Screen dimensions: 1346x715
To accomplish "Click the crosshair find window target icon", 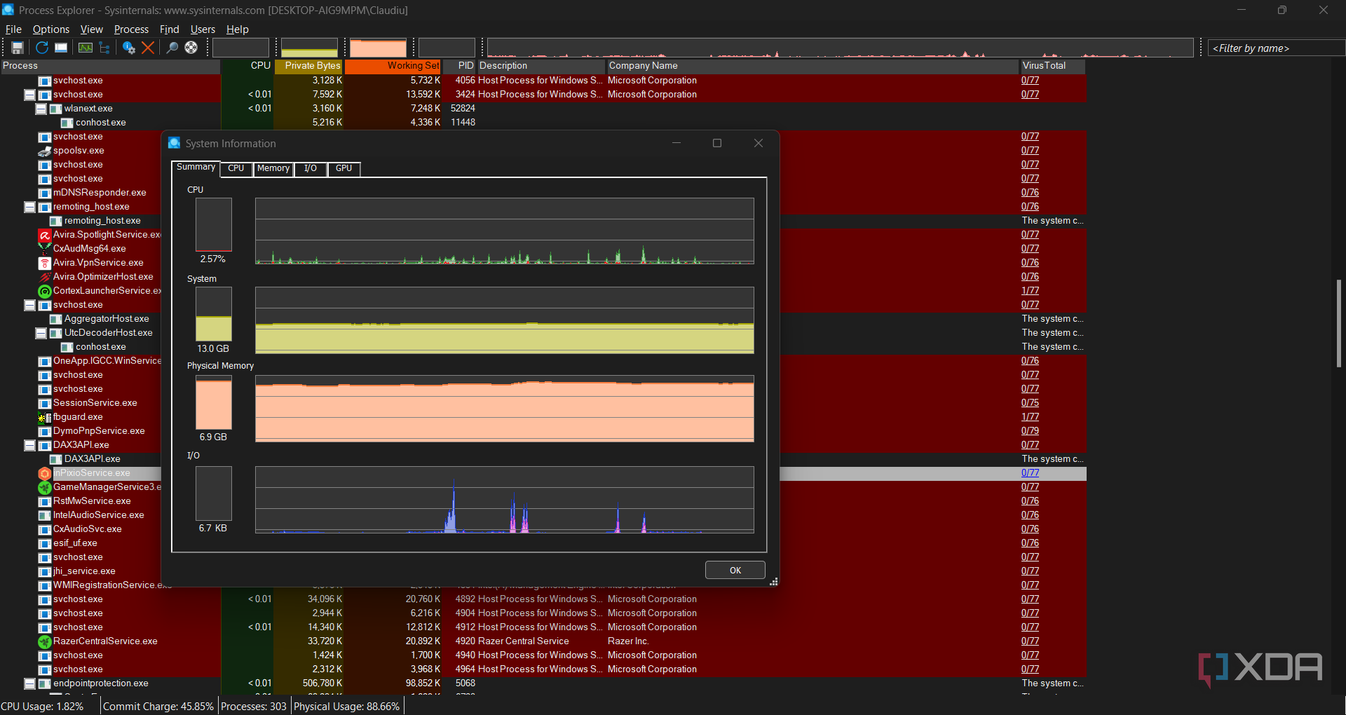I will (x=191, y=48).
